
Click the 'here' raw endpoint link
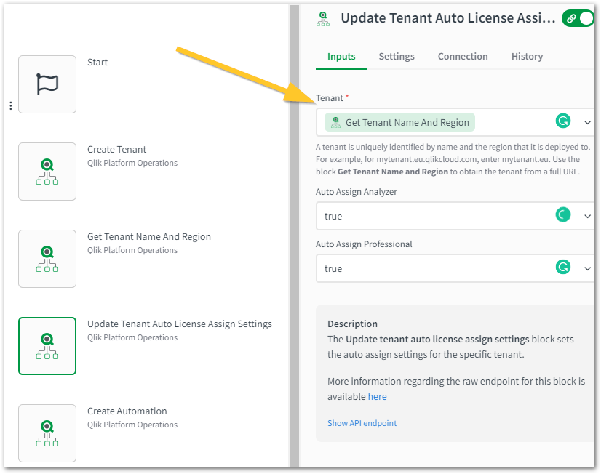click(x=377, y=397)
